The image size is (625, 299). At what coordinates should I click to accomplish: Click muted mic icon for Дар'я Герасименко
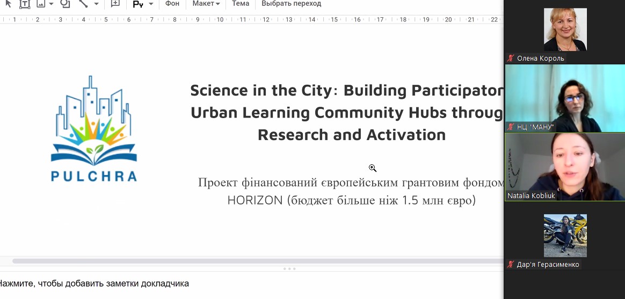[x=511, y=264]
